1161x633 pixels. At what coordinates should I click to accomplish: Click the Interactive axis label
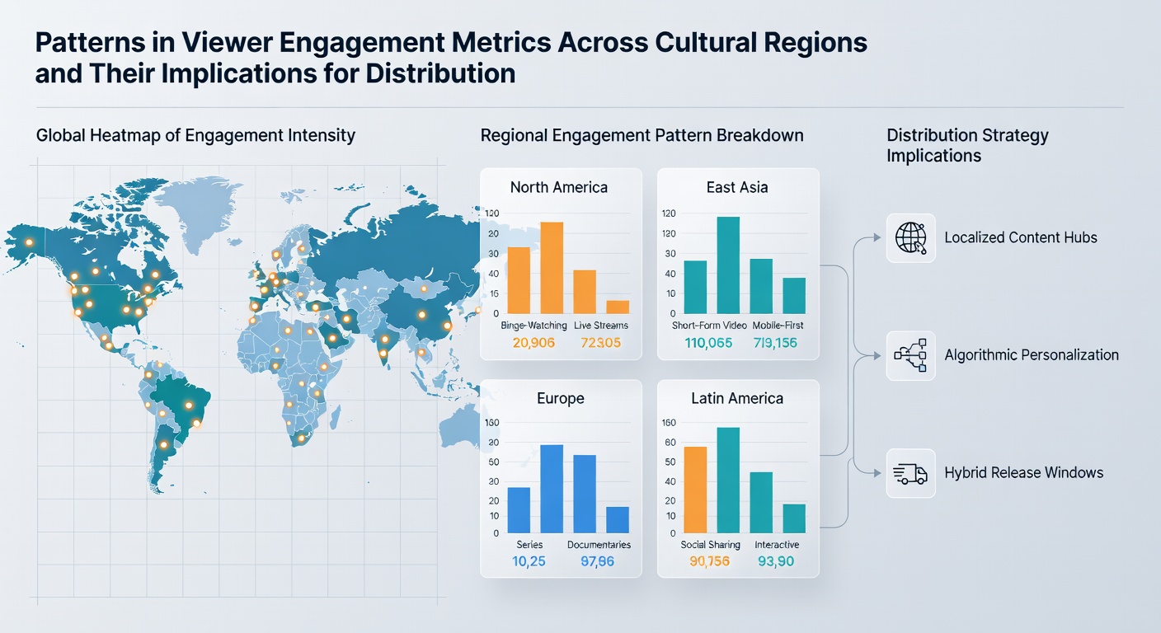point(777,545)
